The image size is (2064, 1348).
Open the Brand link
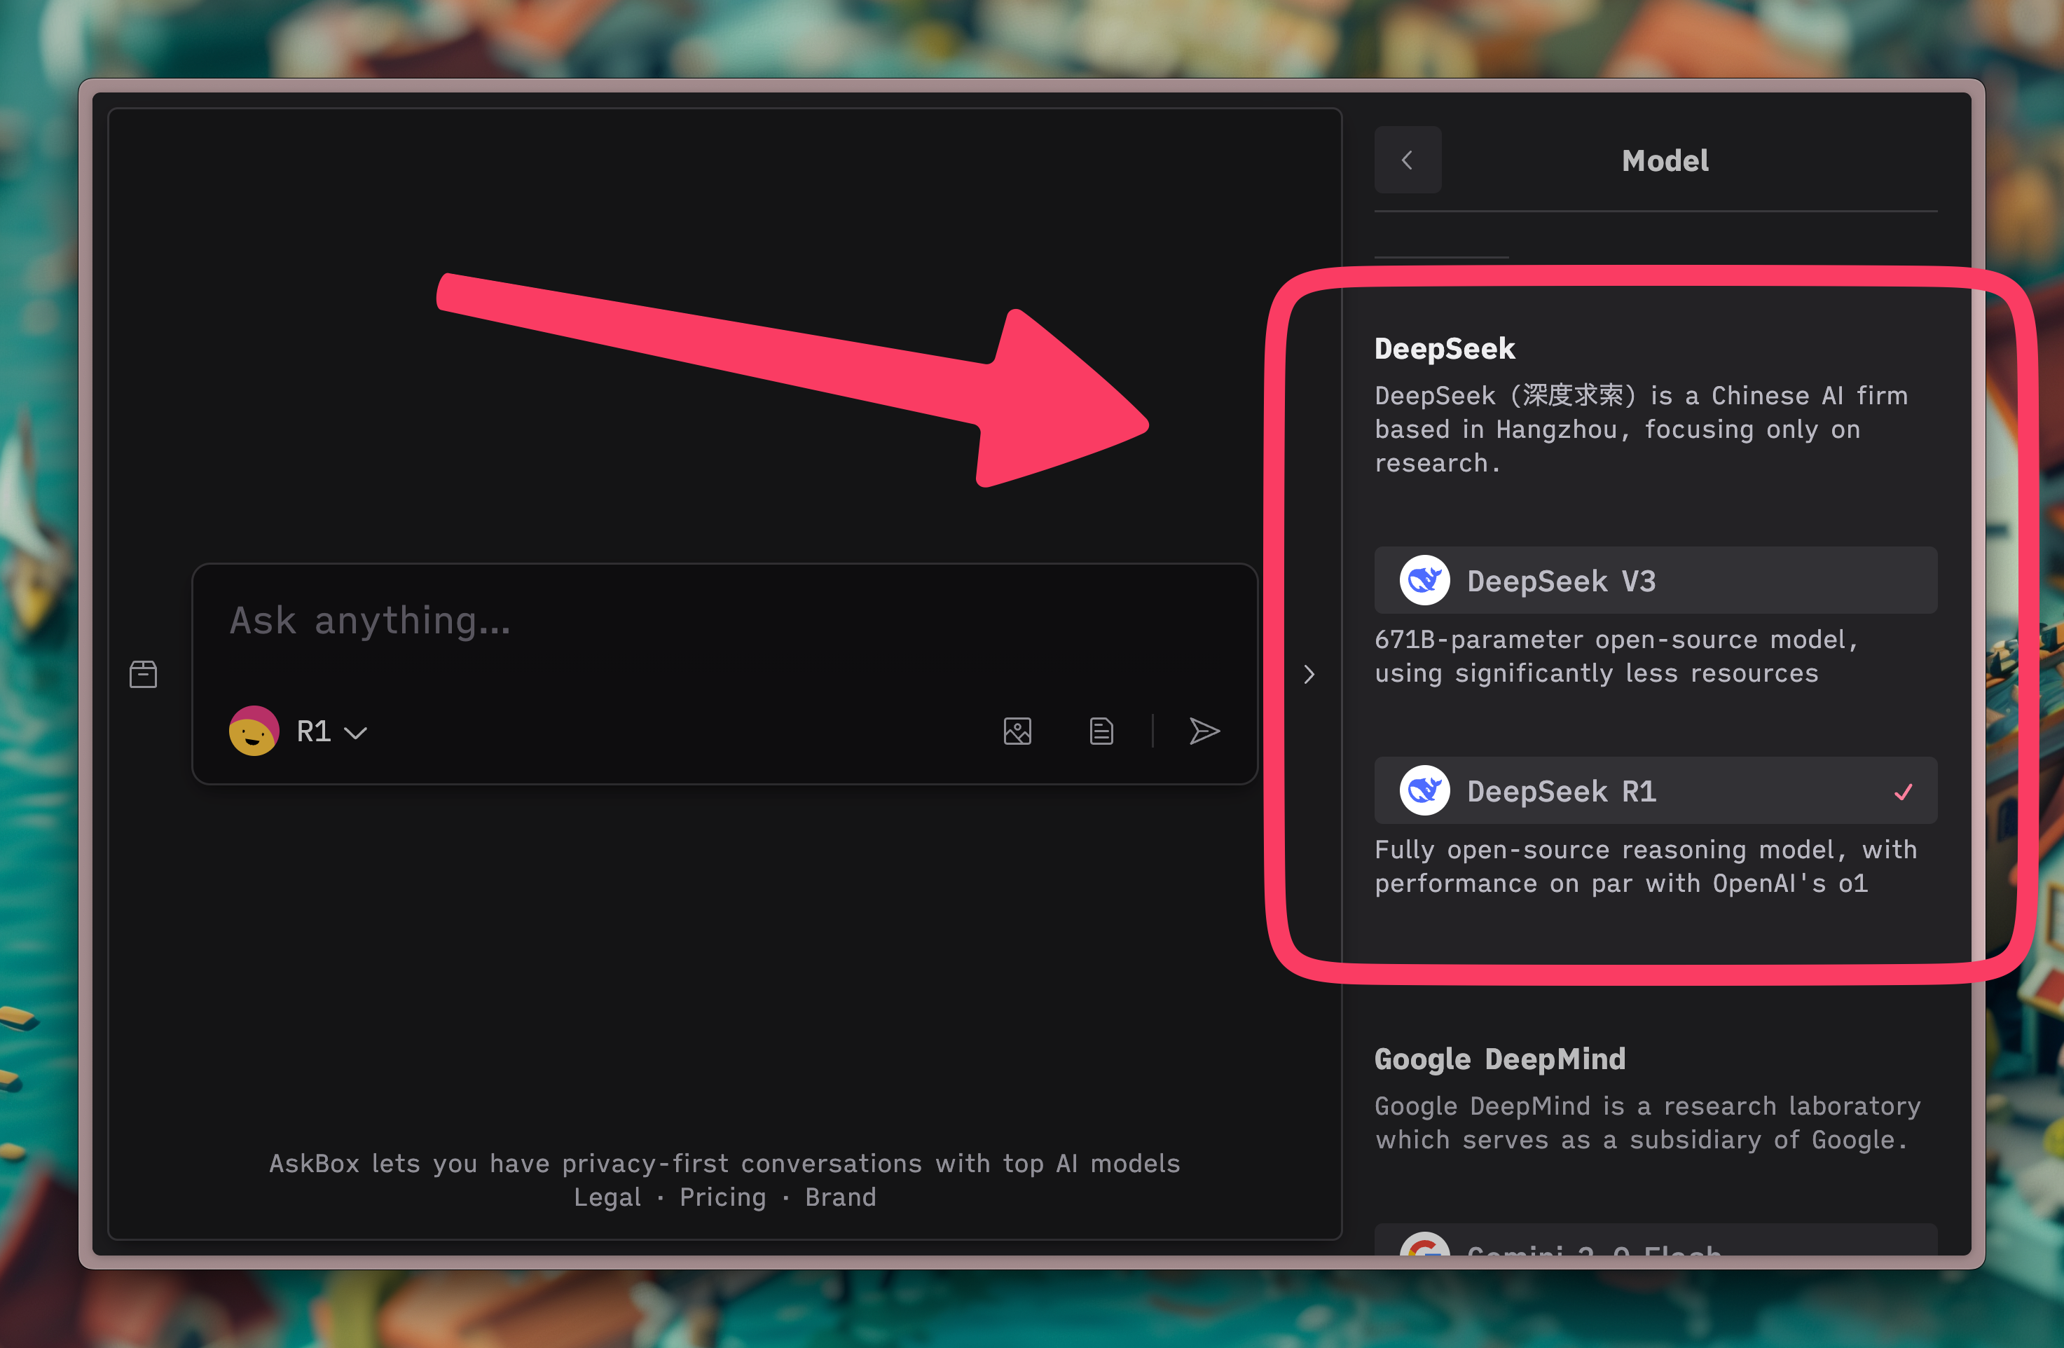click(840, 1197)
